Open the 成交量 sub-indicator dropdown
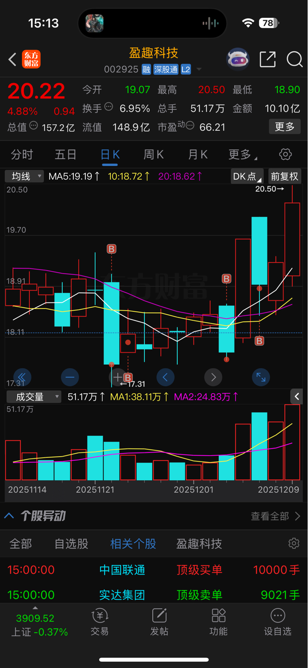The width and height of the screenshot is (308, 668). [x=34, y=397]
